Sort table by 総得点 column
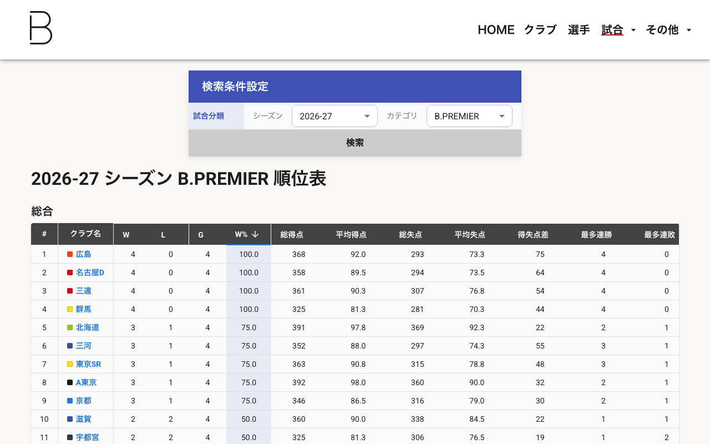Image resolution: width=710 pixels, height=444 pixels. [292, 235]
